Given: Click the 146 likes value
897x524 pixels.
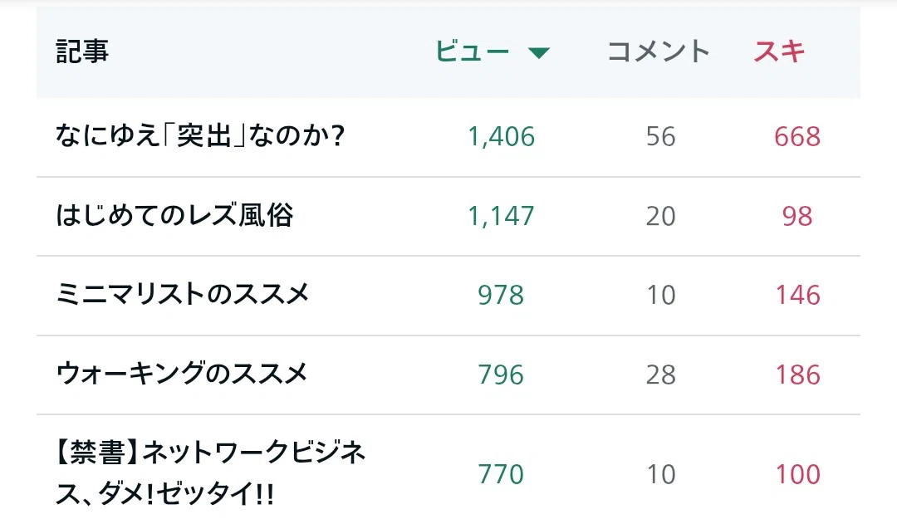Looking at the screenshot, I should [797, 295].
